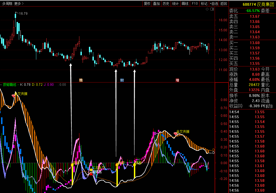Screen dimensions: 276x193
Task: Click the 统计 statistics button
Action: click(x=175, y=4)
